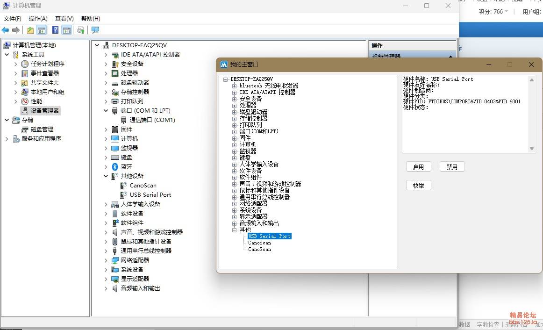Viewport: 543px width, 330px height.
Task: Select 性能 icon in left tree
Action: click(25, 101)
